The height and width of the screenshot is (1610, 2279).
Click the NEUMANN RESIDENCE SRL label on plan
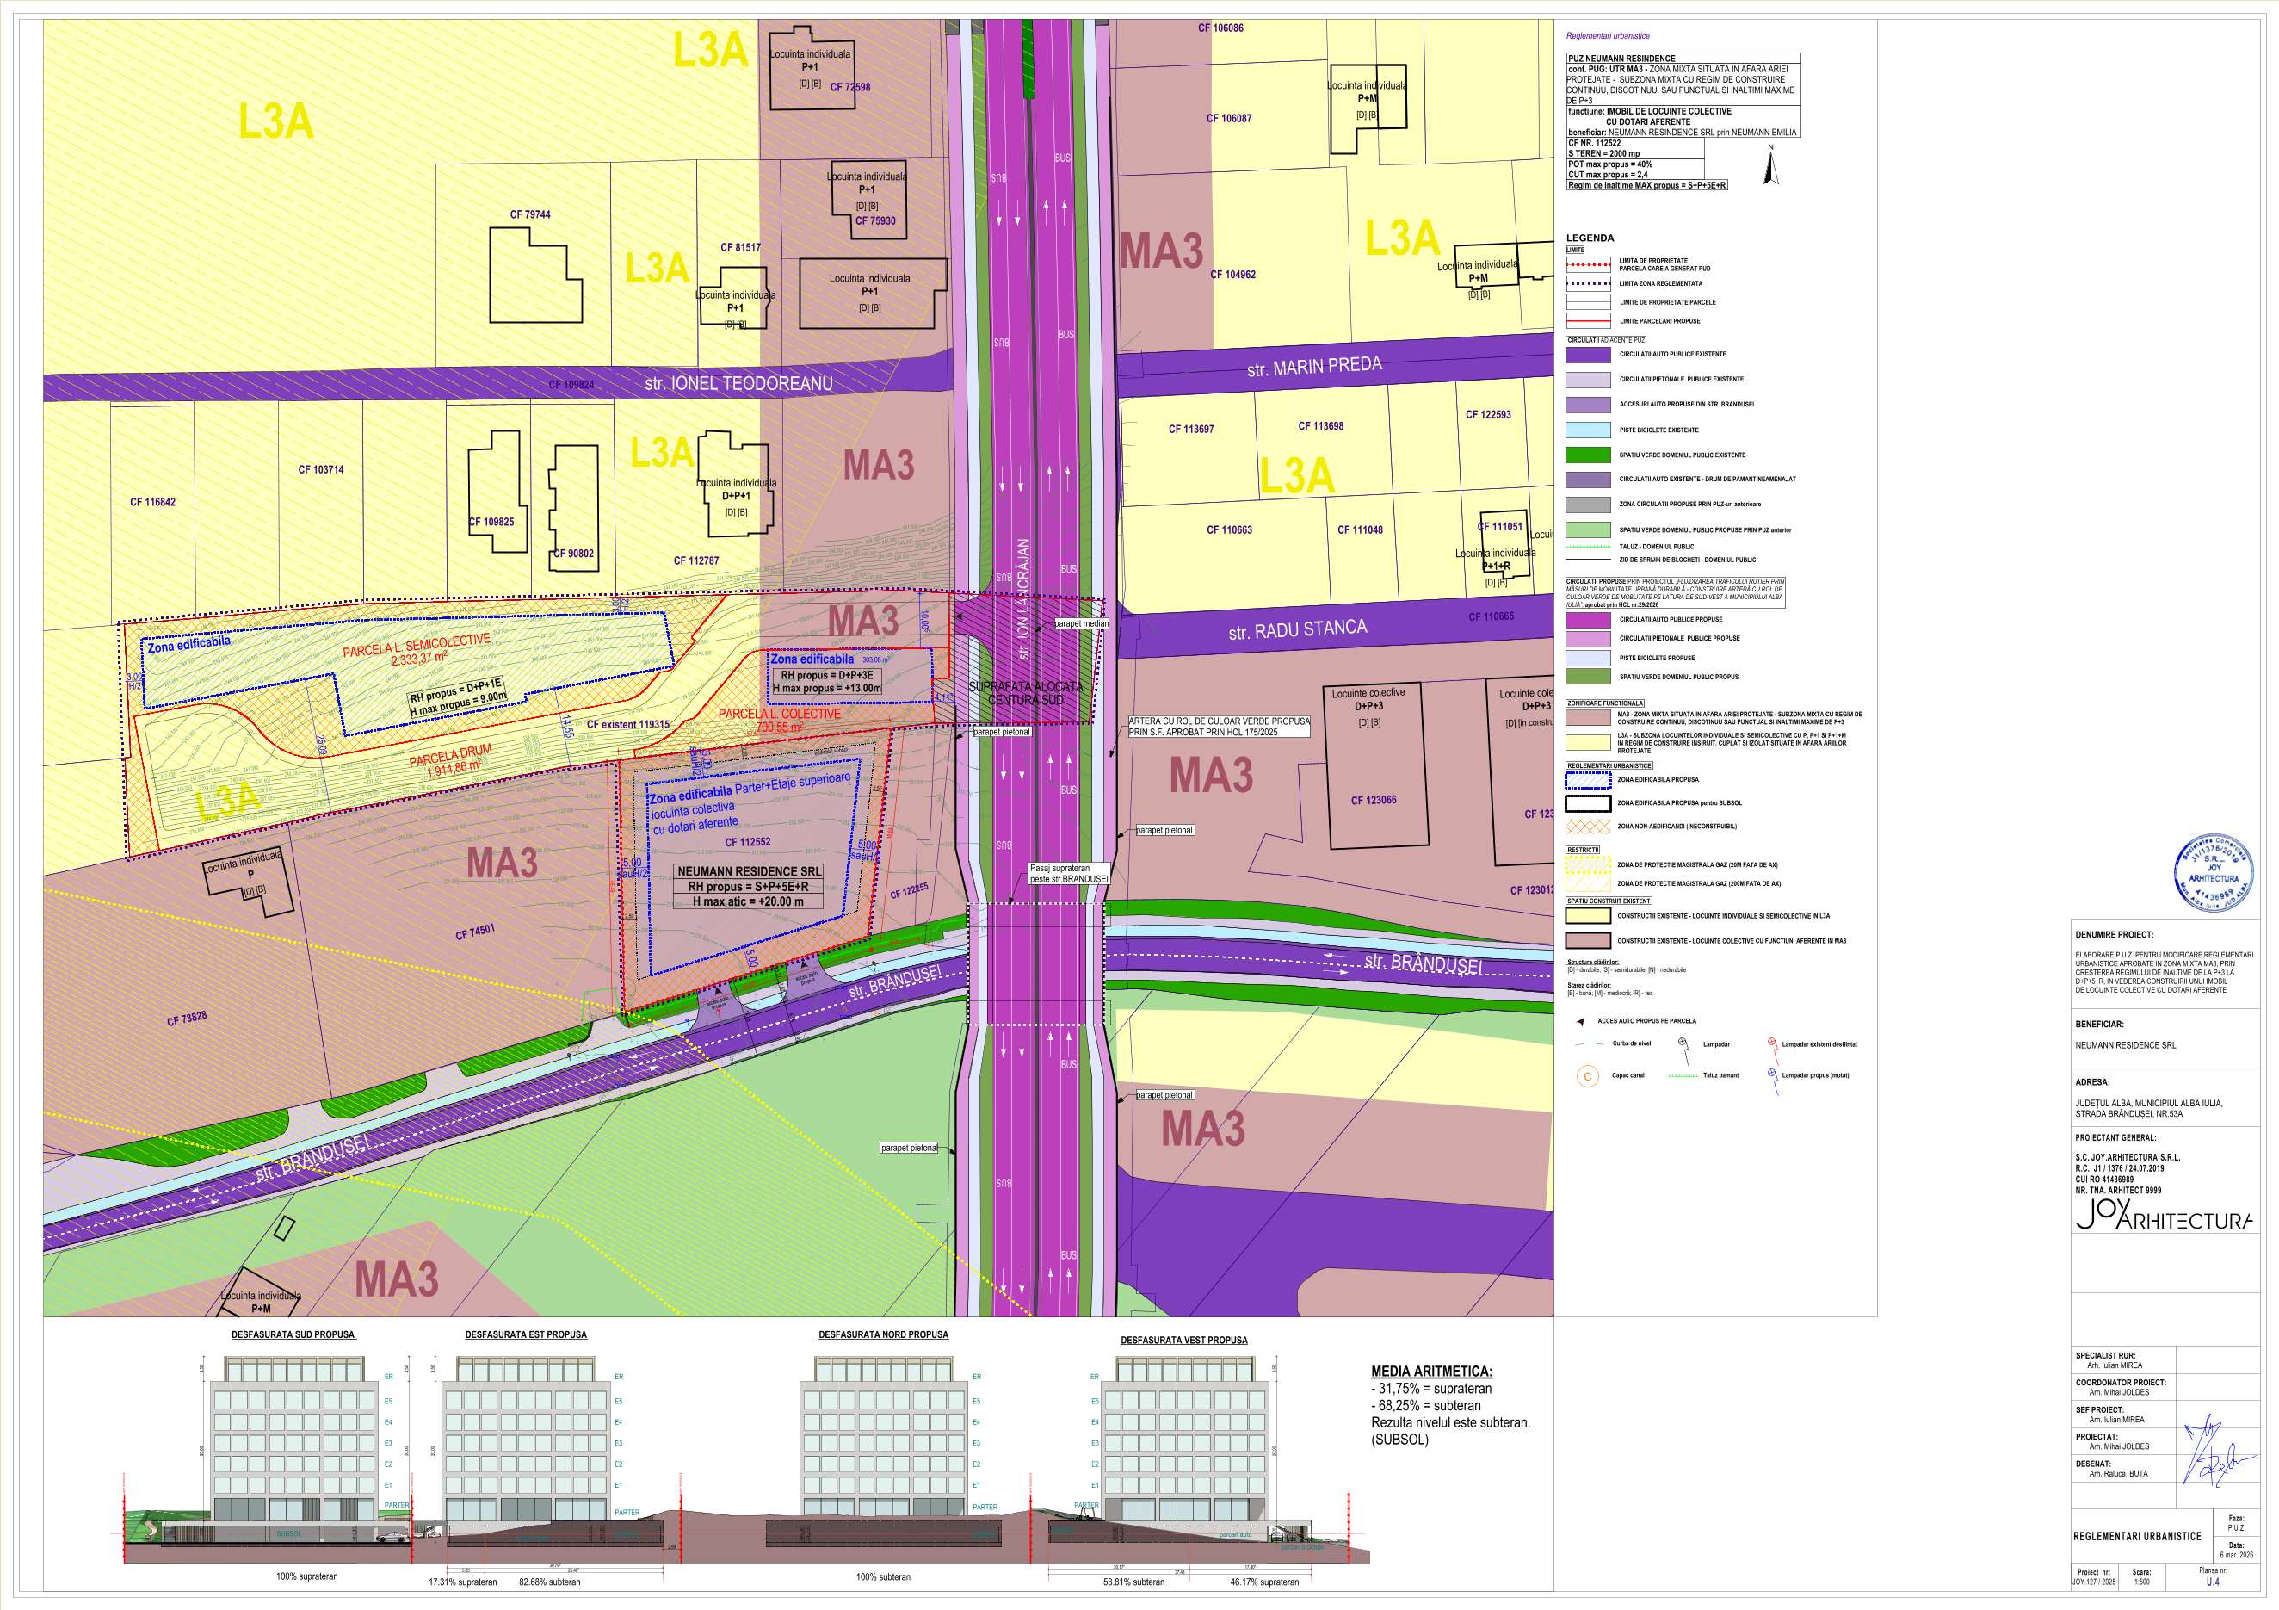[x=749, y=871]
